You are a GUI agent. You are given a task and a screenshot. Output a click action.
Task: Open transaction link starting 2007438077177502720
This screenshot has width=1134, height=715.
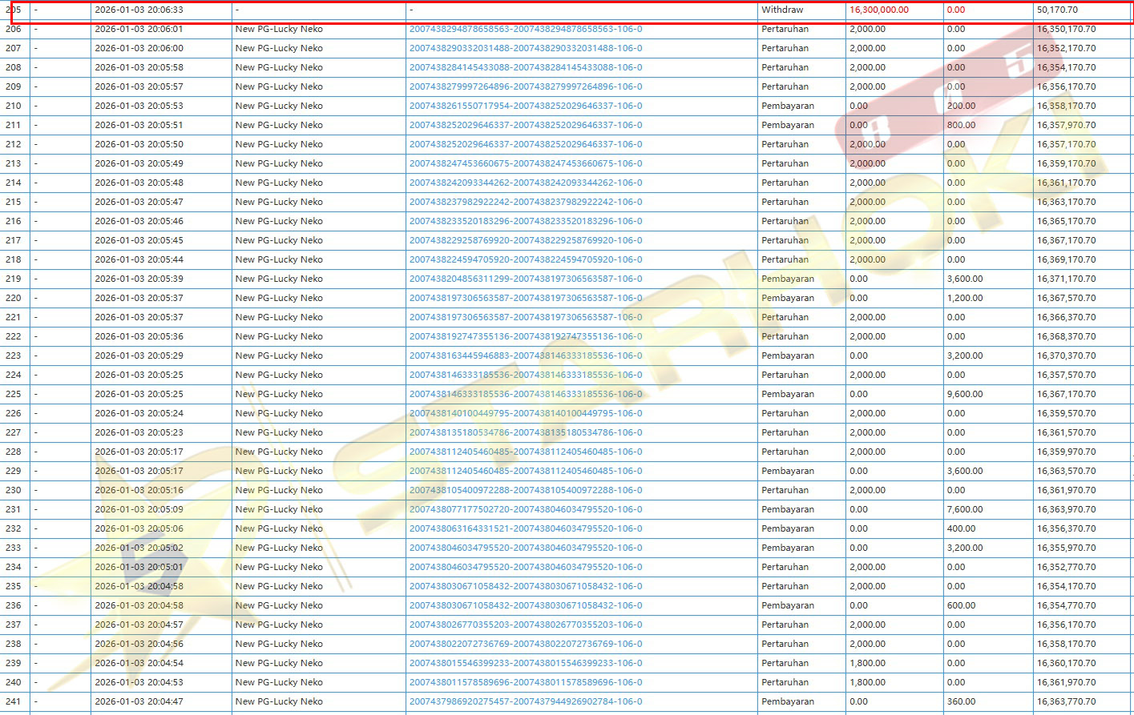tap(525, 509)
